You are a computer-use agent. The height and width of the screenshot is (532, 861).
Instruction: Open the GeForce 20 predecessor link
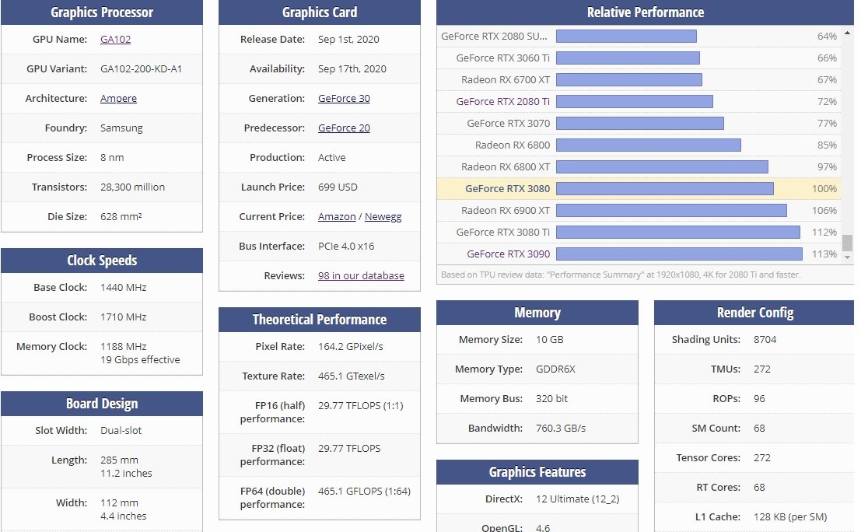[x=344, y=128]
